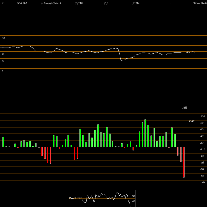
Task: Click the RSI axis label 30
Action: click(x=3, y=61)
